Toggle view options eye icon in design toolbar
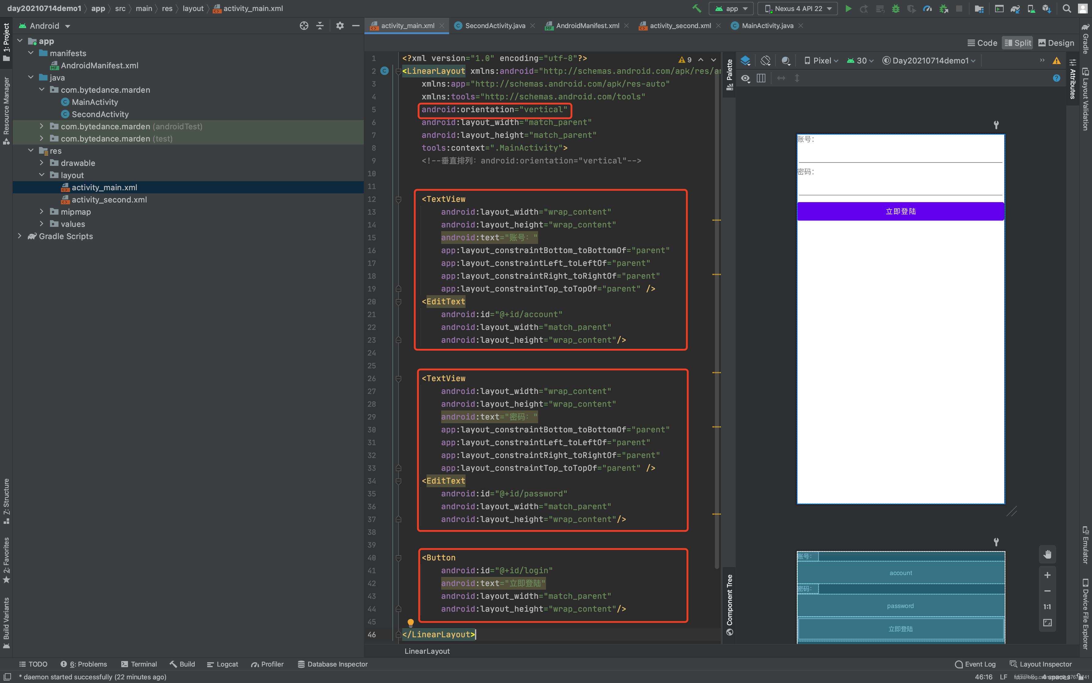 click(746, 78)
